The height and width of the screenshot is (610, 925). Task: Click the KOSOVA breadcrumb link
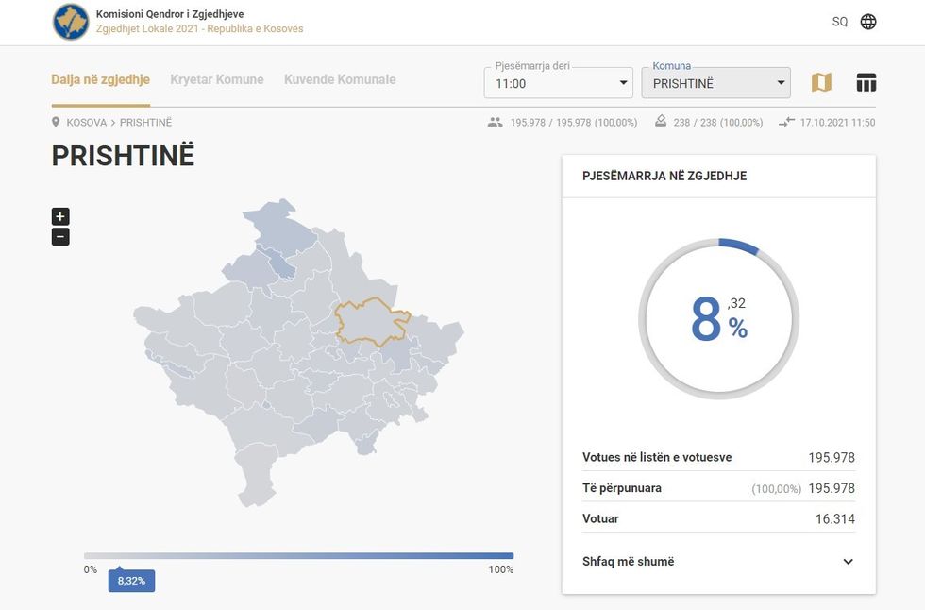pyautogui.click(x=86, y=123)
